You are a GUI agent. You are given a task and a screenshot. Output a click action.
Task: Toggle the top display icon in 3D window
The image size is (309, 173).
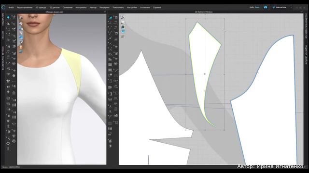(x=21, y=18)
